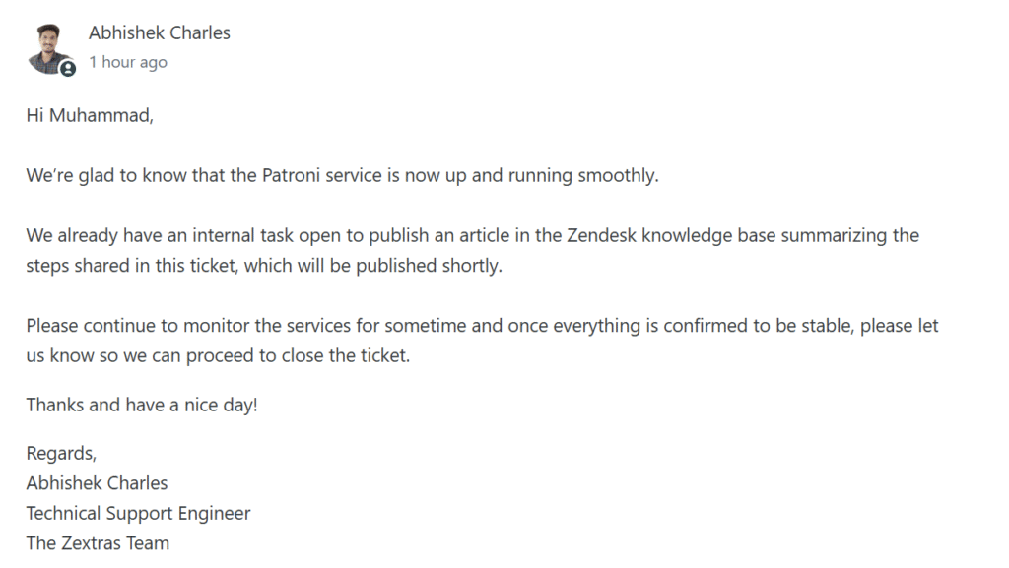Screen dimensions: 1009x568
Task: Click the phrase "steps shared in this ticket"
Action: click(131, 266)
